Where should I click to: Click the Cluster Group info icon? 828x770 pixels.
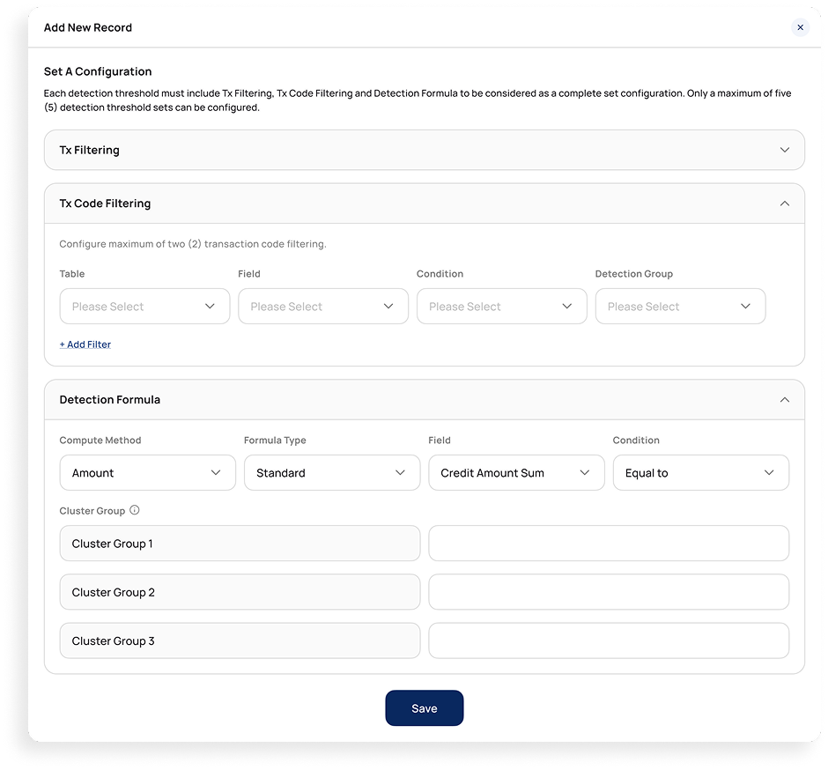[x=135, y=510]
